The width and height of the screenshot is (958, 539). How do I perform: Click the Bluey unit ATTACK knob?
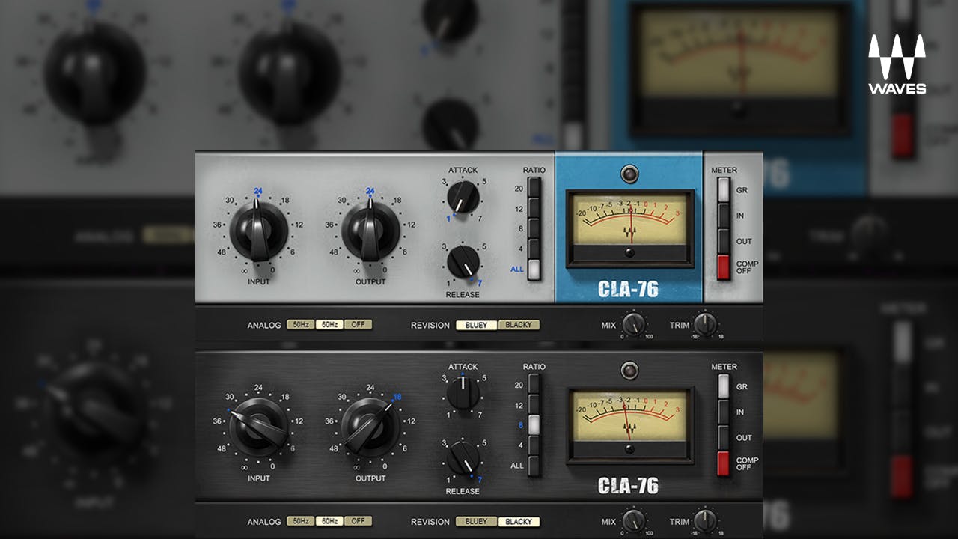[463, 196]
